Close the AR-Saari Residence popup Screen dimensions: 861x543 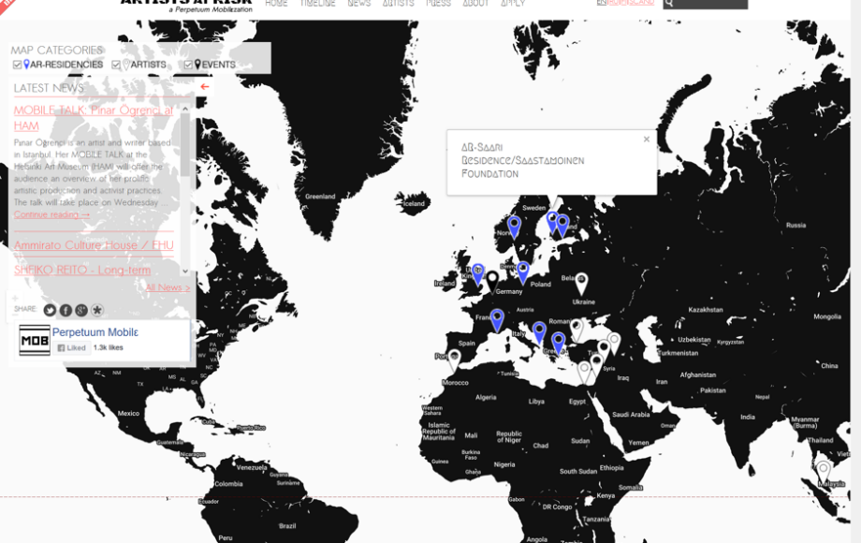click(x=647, y=139)
